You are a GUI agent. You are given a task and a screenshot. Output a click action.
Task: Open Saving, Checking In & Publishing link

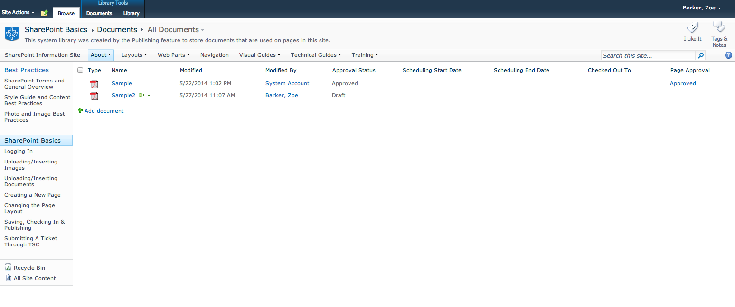click(35, 225)
